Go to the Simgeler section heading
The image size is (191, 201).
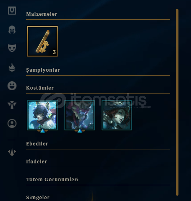pyautogui.click(x=38, y=197)
